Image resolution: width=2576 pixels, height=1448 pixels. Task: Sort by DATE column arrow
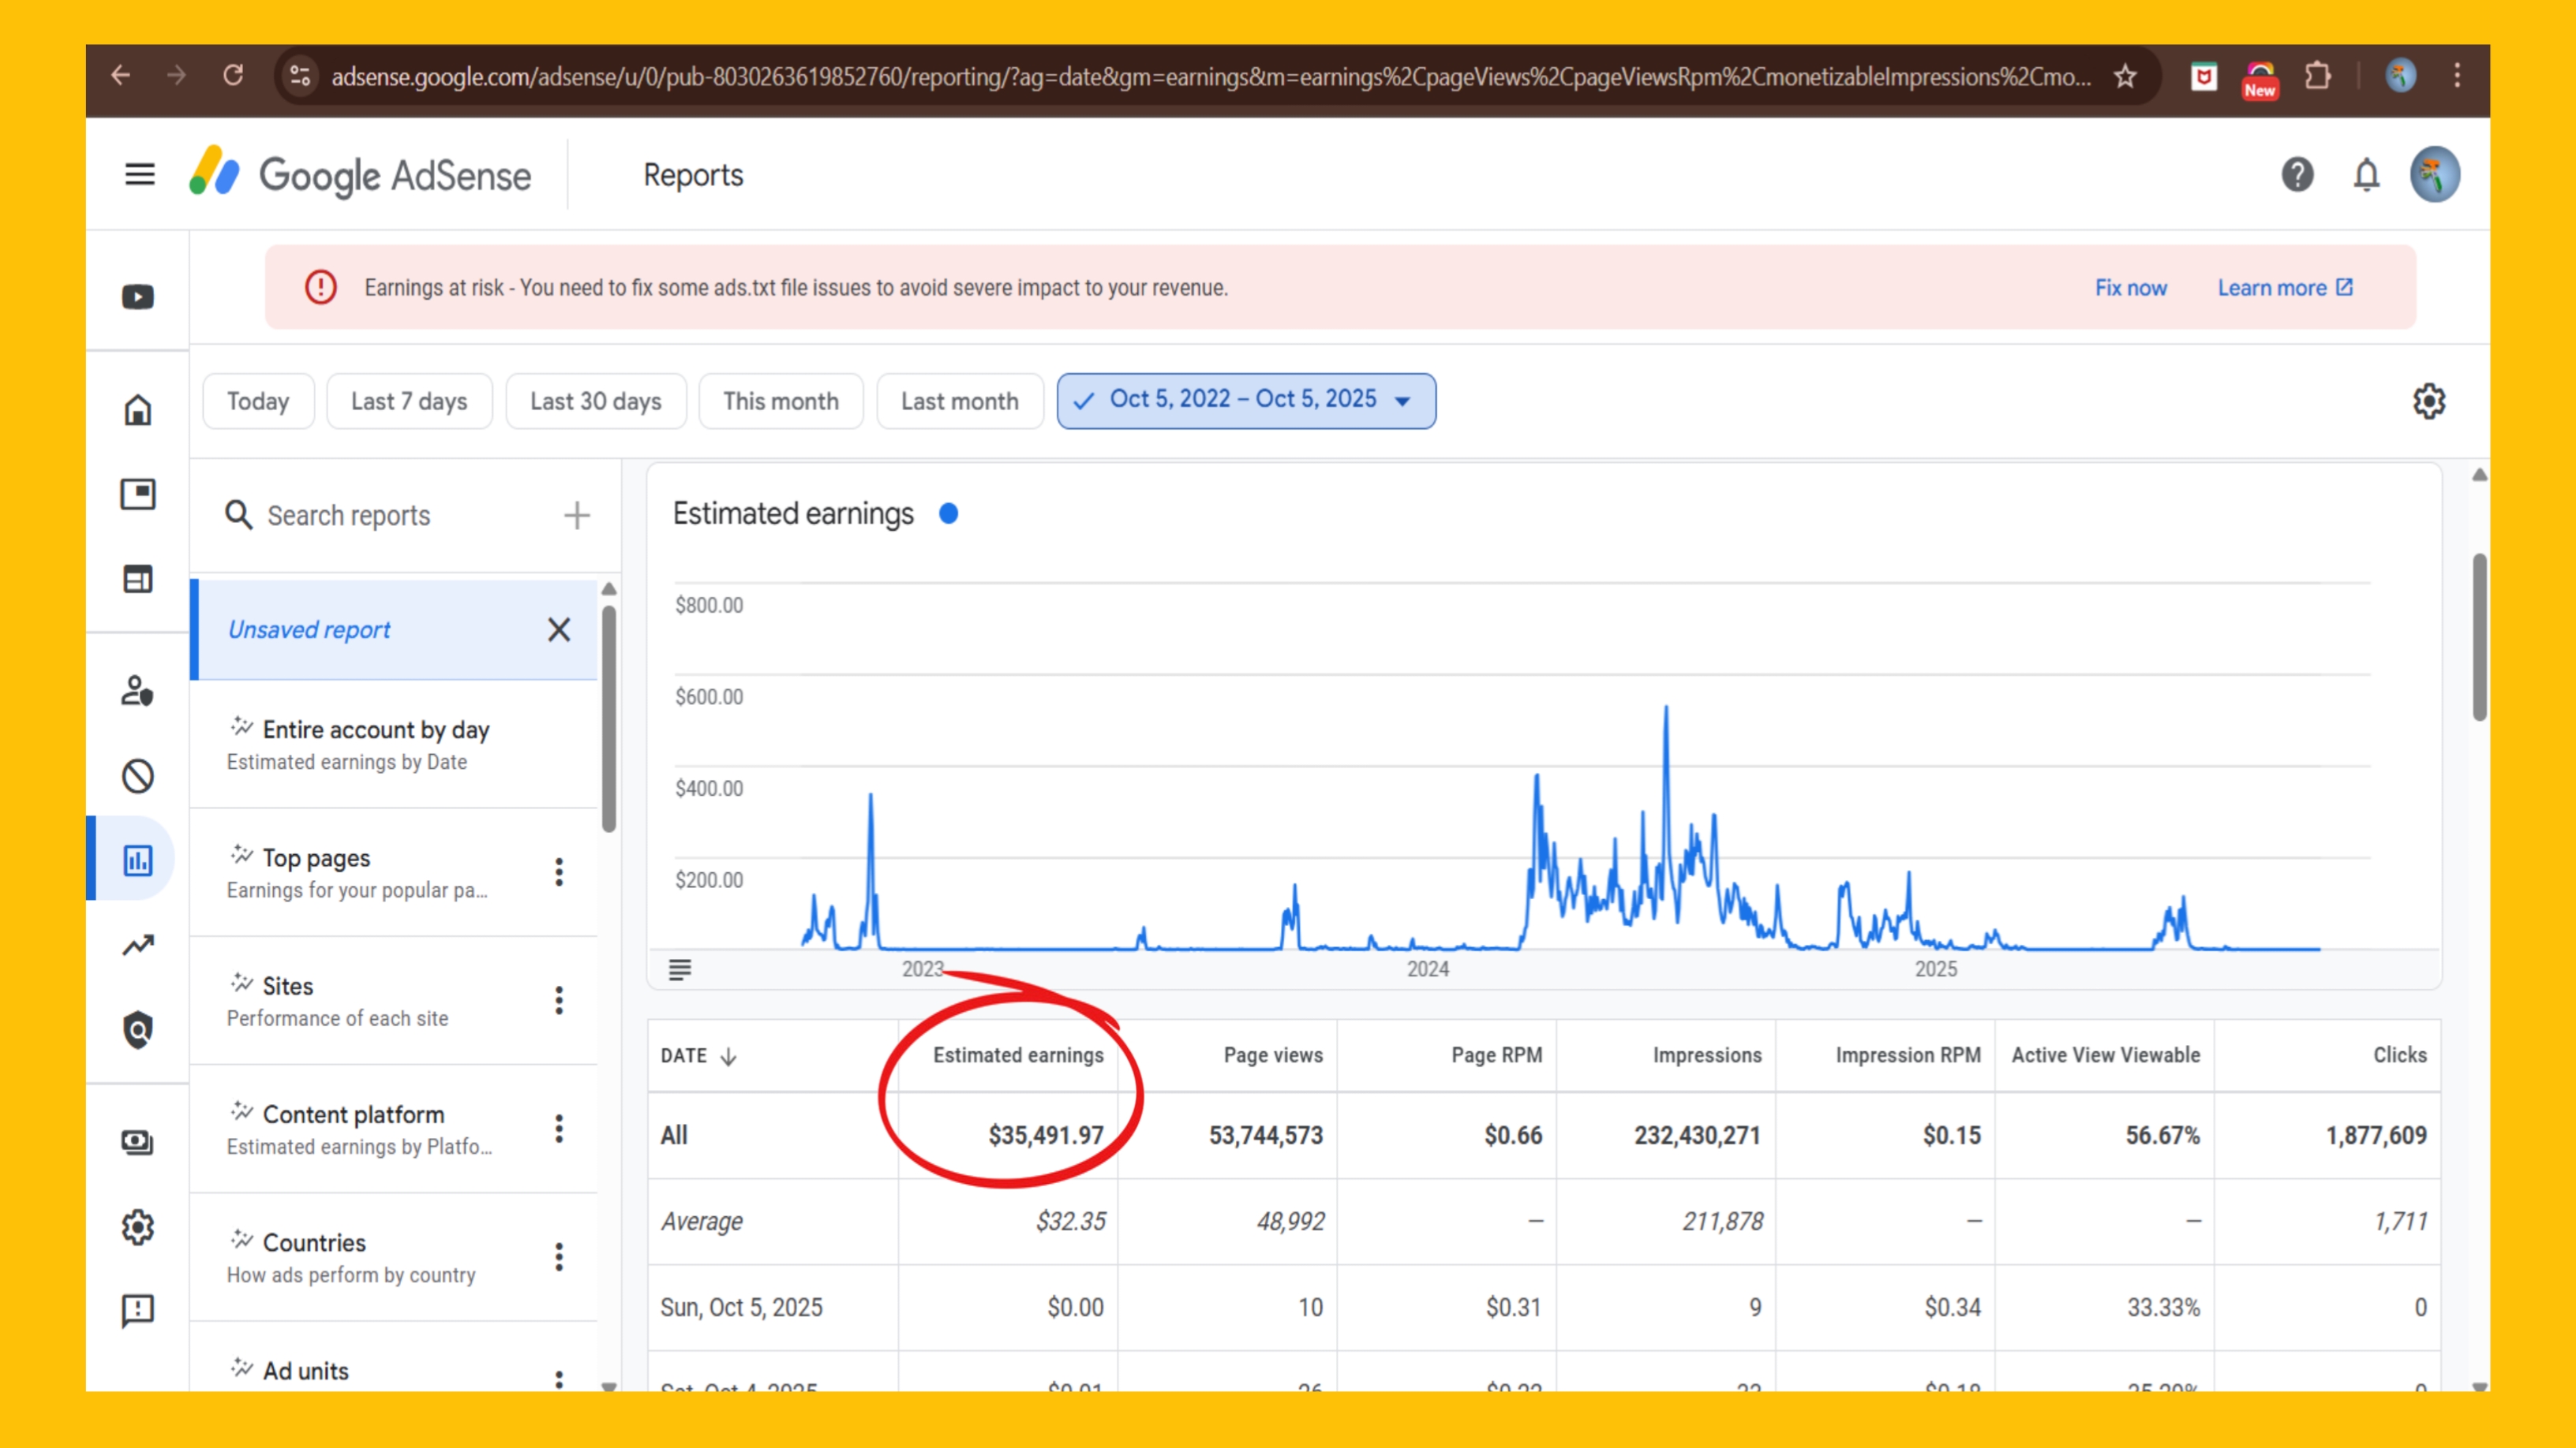(x=729, y=1056)
